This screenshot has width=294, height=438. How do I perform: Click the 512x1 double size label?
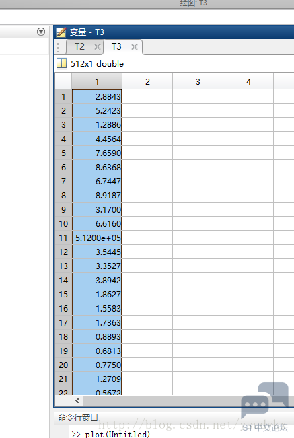(97, 64)
